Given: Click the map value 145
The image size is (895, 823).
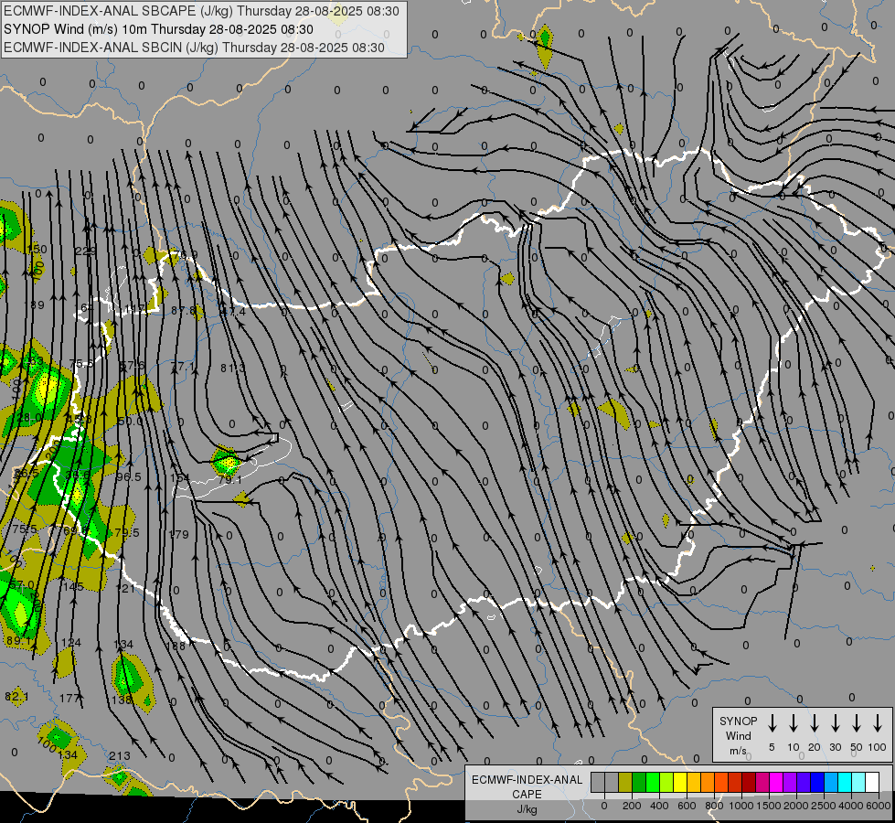Looking at the screenshot, I should (x=73, y=586).
